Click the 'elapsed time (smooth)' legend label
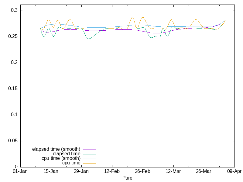 [x=56, y=149]
